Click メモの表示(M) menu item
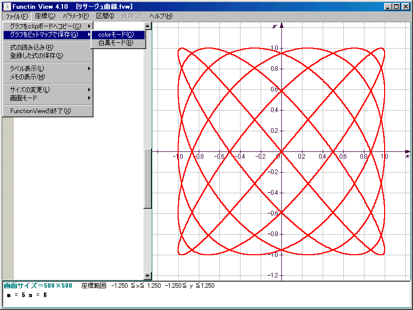The image size is (413, 310). (x=48, y=77)
